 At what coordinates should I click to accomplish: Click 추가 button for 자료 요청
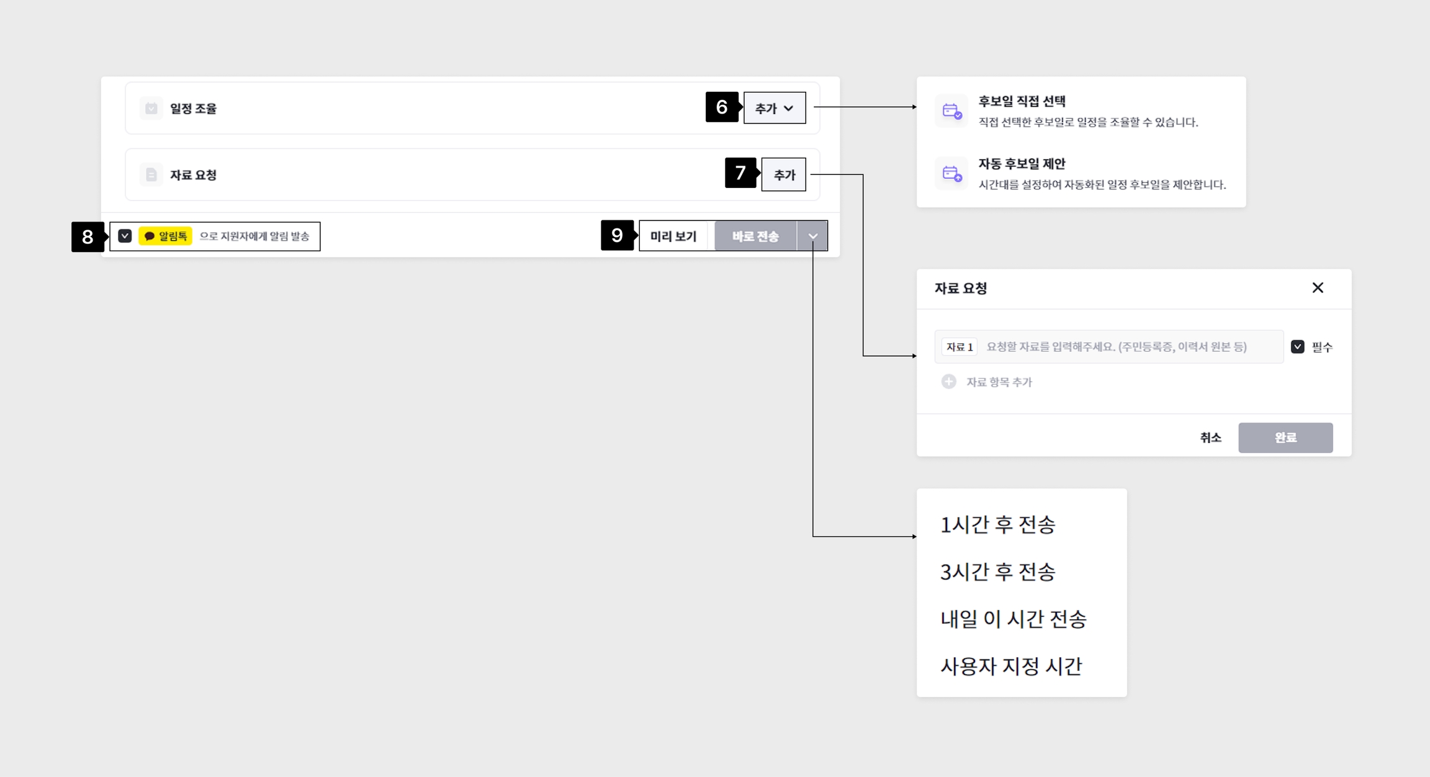783,175
